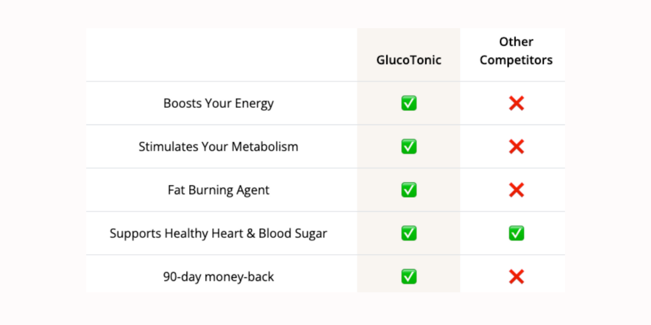
Task: Click competitors' red X for Fat Burning Agent
Action: tap(516, 190)
